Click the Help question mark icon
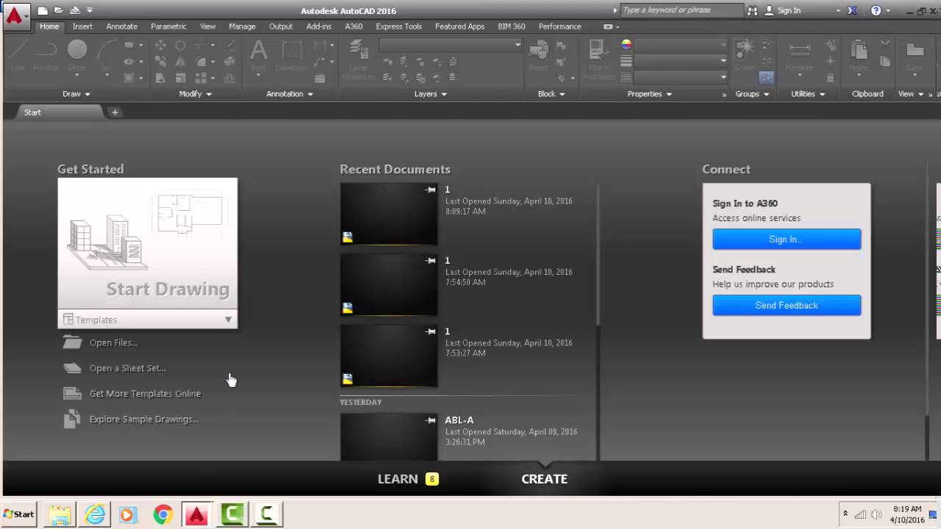Viewport: 941px width, 529px height. [876, 10]
